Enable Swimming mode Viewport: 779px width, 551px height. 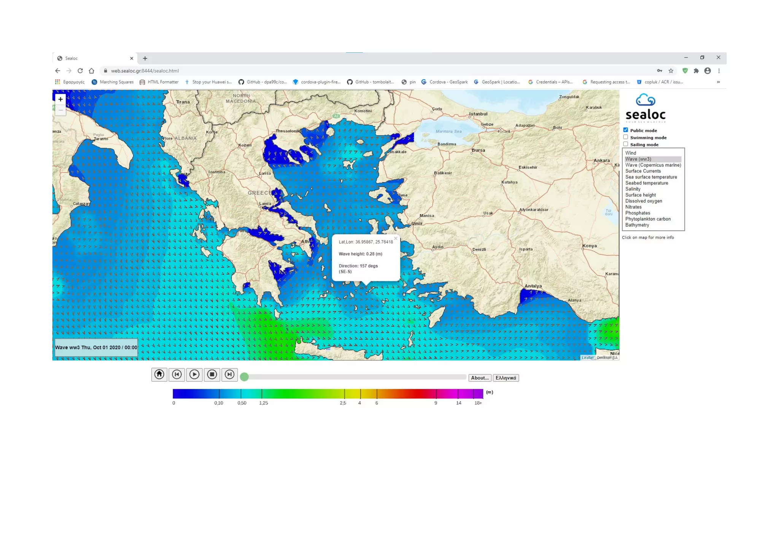[x=626, y=137]
